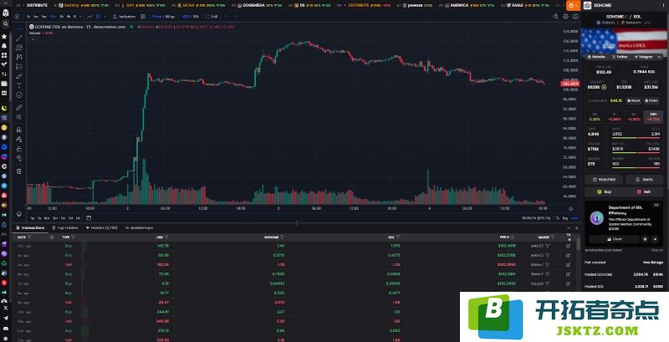This screenshot has height=342, width=669.
Task: Open Twitter link
Action: (620, 57)
